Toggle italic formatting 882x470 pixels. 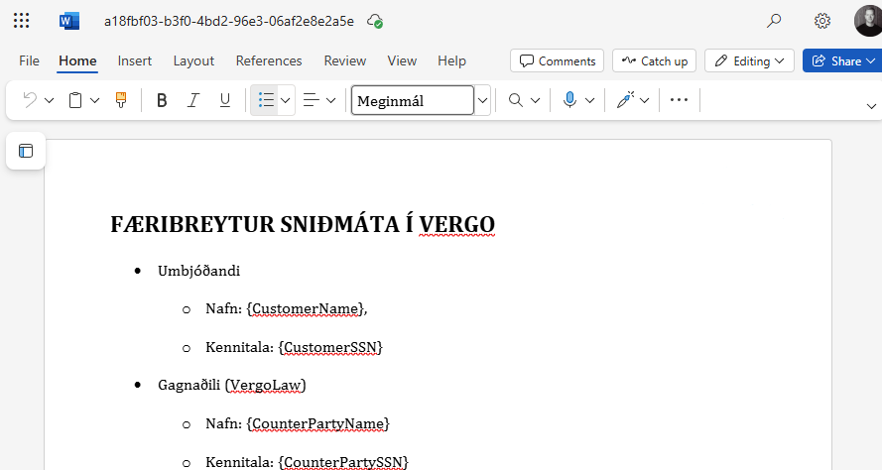(x=193, y=100)
